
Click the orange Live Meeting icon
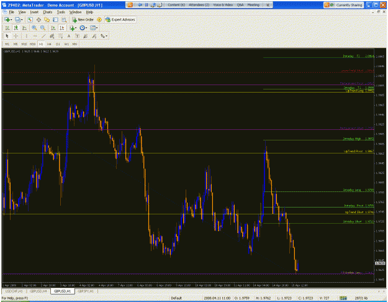click(x=130, y=5)
